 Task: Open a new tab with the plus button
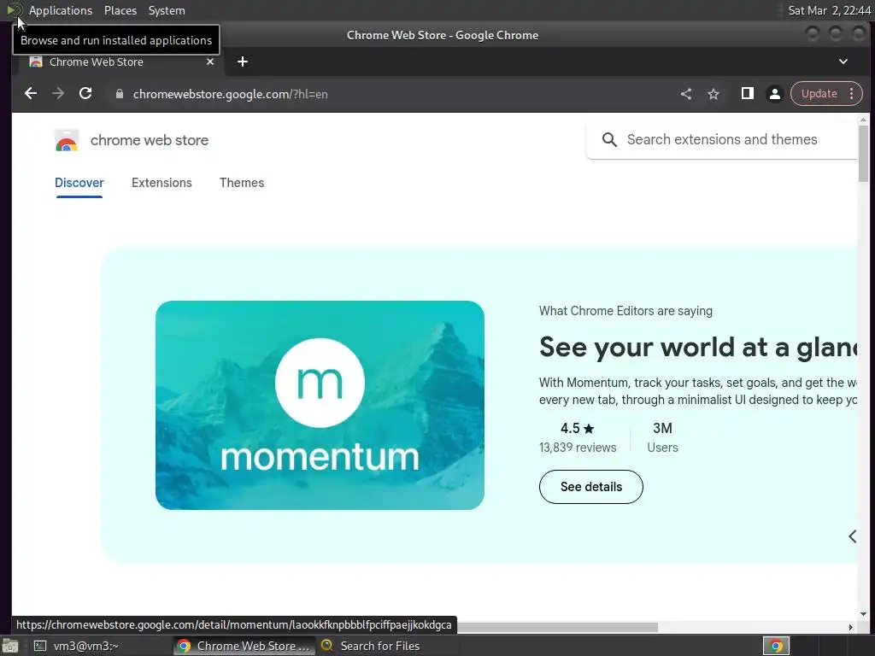[242, 61]
